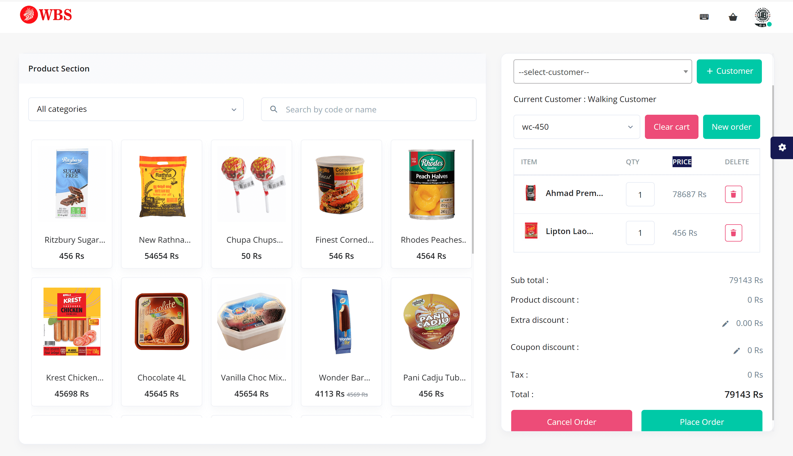Viewport: 793px width, 456px height.
Task: Select the Chupa Chups product card
Action: pyautogui.click(x=251, y=203)
